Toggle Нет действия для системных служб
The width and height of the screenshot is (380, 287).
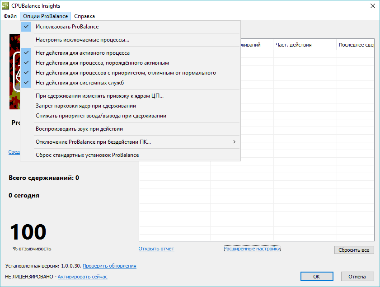131,83
